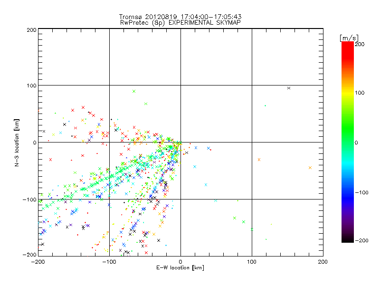Click the colorbar '-200' bottom label
380x285 pixels.
[361, 240]
